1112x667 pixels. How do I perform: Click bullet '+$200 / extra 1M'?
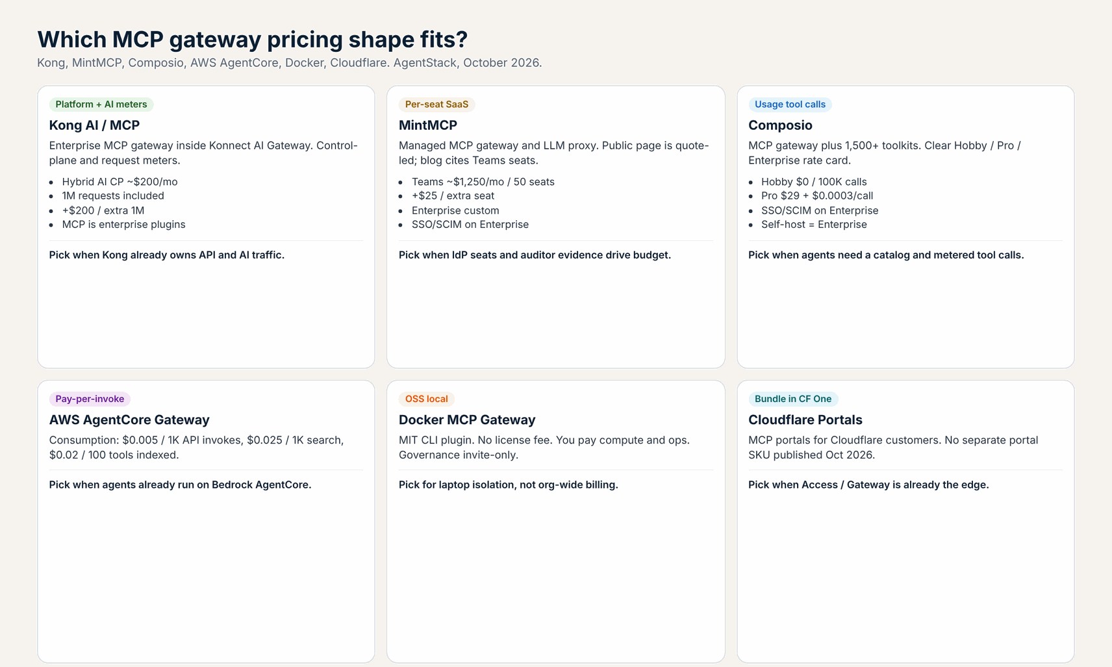103,210
